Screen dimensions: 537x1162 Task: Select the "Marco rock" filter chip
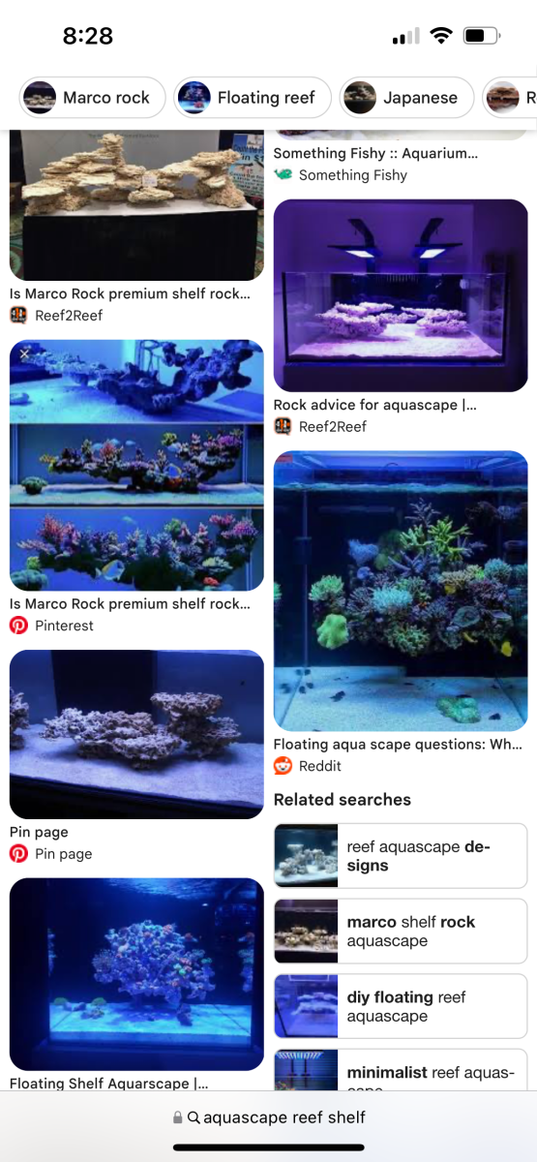[x=92, y=98]
